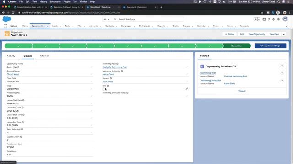
Task: Open the Chrome History menu
Action: [x=43, y=2]
